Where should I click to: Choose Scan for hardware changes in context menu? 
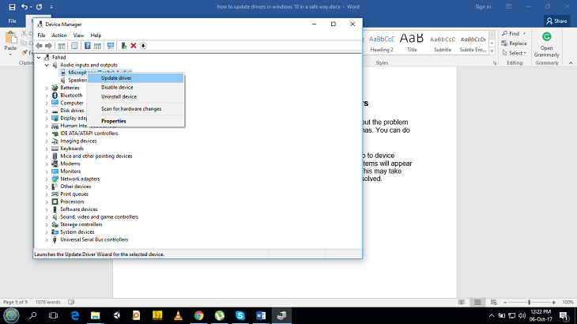135,109
